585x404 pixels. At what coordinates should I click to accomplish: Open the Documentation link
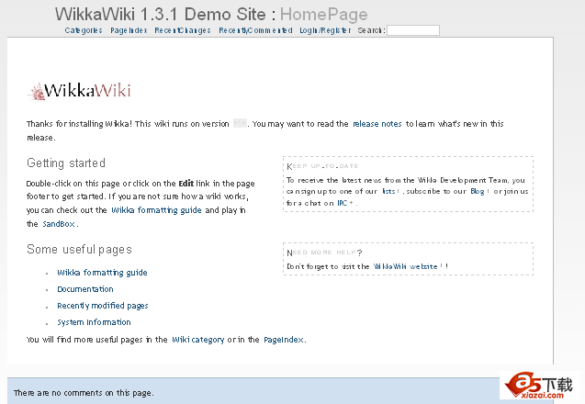point(85,289)
